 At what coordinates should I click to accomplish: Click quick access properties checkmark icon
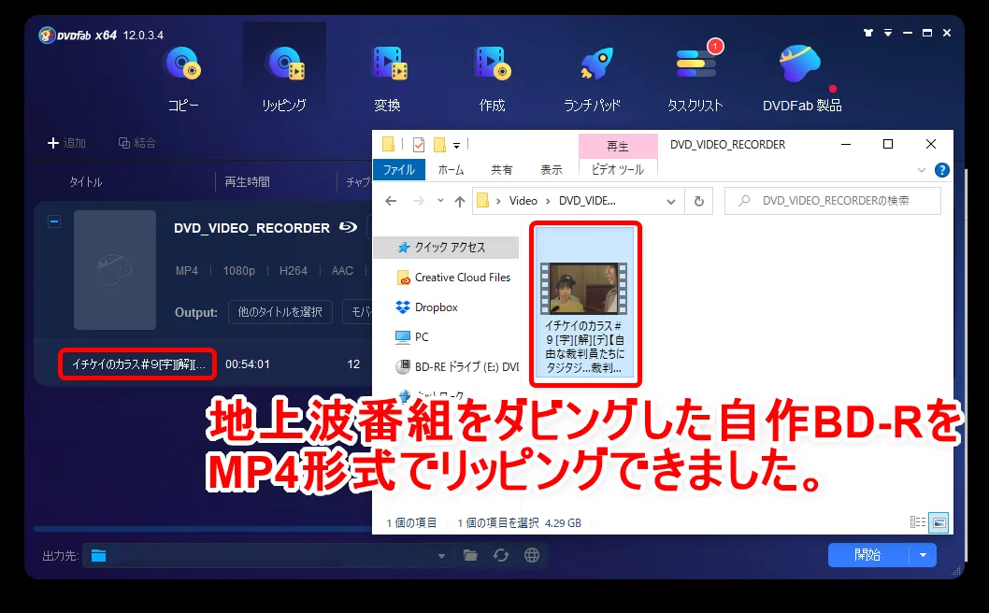[x=418, y=145]
